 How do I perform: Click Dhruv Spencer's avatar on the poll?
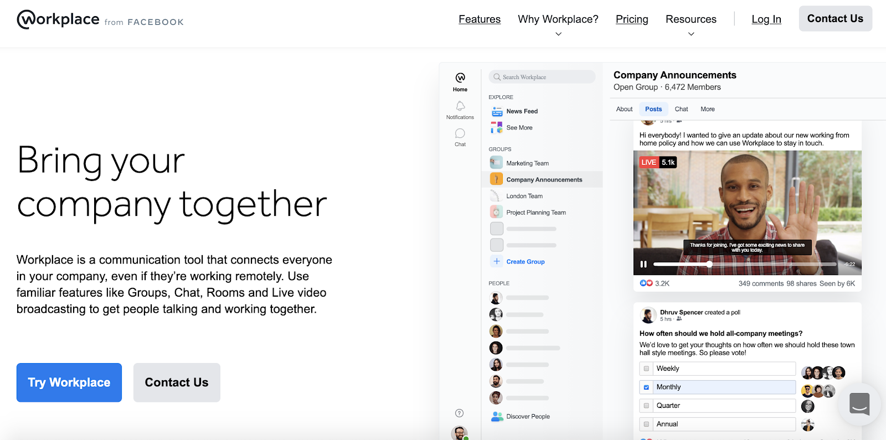click(x=648, y=315)
